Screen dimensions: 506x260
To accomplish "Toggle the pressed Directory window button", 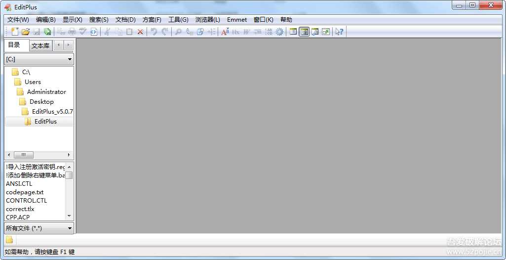I will click(304, 31).
